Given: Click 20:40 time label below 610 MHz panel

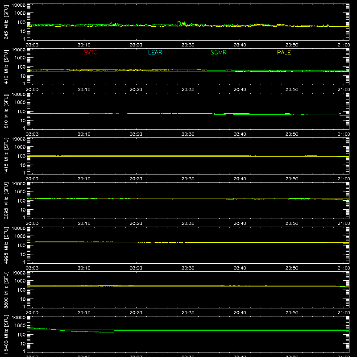Looking at the screenshot, I should point(240,134).
